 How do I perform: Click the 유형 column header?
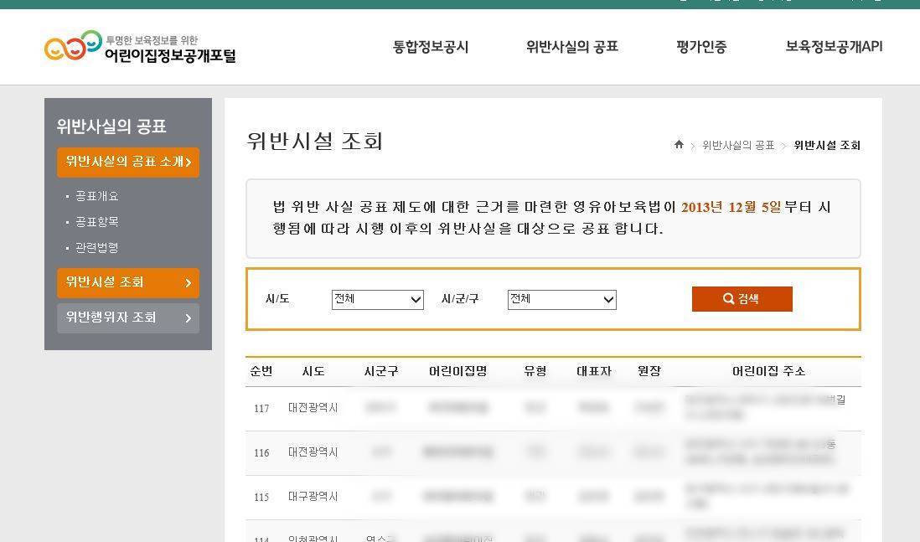click(535, 371)
